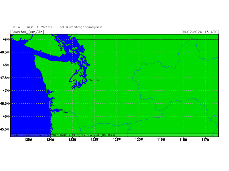Click the 46.5N latitude tick label
The width and height of the screenshot is (229, 171).
5,103
